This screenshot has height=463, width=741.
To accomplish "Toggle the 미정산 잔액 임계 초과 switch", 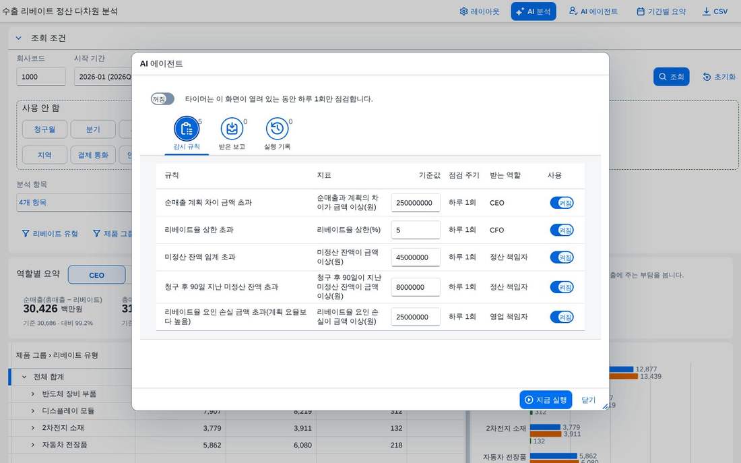I will pos(562,257).
